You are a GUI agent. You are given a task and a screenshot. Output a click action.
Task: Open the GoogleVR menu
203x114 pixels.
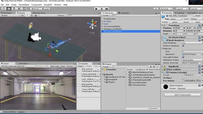[48, 5]
